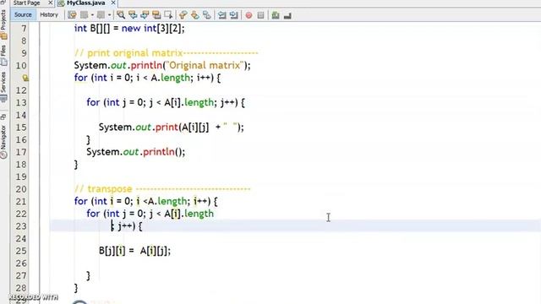Click inside line 23 near "; j++) {"
This screenshot has height=304, width=541.
[x=127, y=226]
